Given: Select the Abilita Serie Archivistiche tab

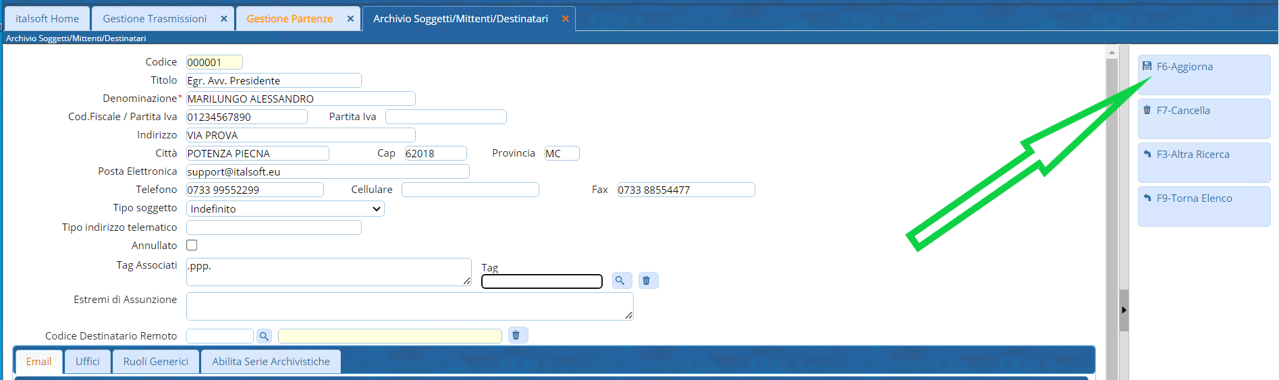Looking at the screenshot, I should click(271, 362).
